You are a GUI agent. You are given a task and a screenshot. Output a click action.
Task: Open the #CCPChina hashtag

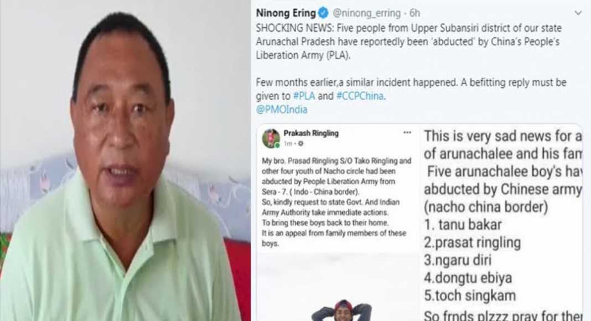pyautogui.click(x=360, y=96)
